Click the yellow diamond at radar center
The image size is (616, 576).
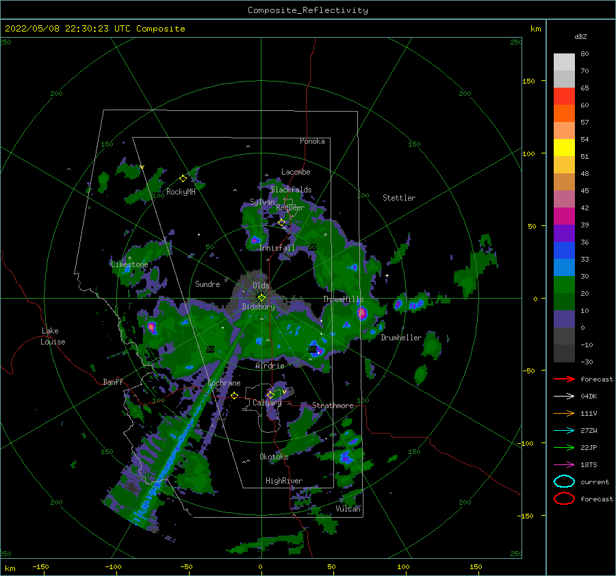pos(261,298)
